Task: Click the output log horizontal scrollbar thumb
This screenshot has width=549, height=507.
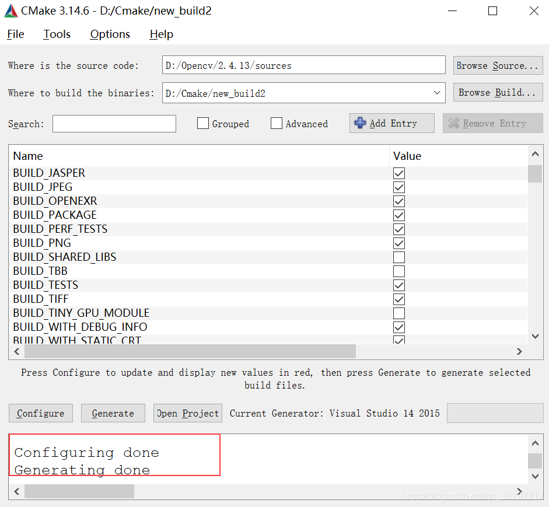Action: [x=79, y=492]
